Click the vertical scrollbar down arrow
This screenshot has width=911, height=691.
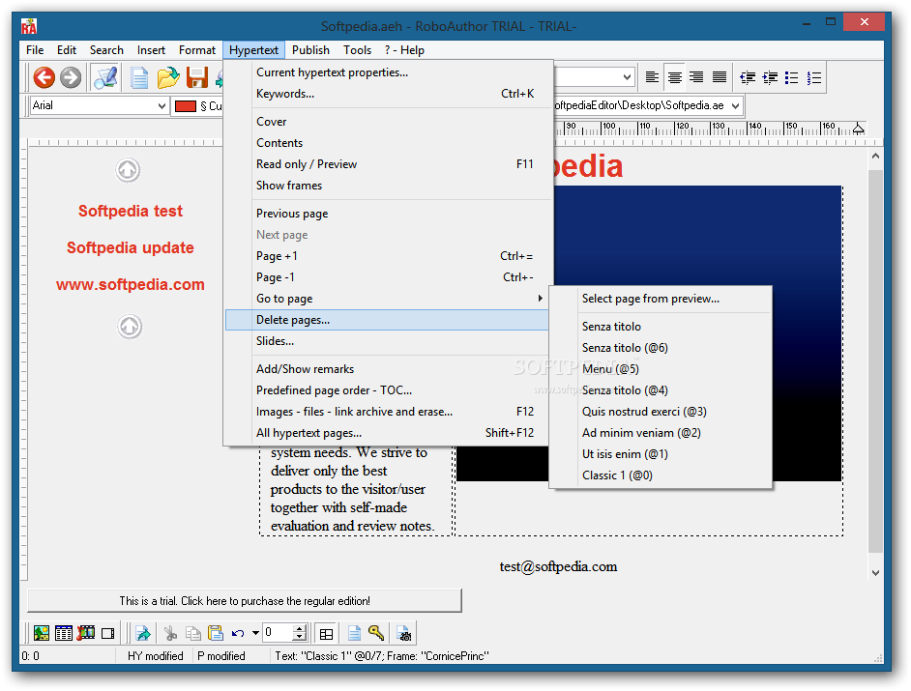[x=875, y=572]
